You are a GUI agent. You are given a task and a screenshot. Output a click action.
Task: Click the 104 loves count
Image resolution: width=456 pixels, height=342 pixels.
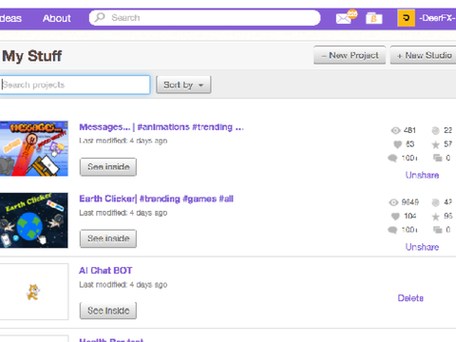(x=410, y=217)
